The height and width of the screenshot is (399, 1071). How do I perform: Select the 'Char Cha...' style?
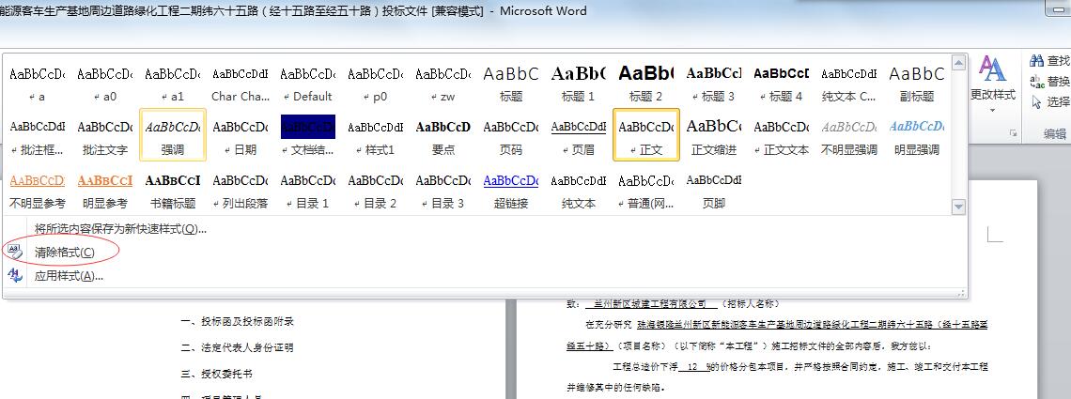coord(241,82)
